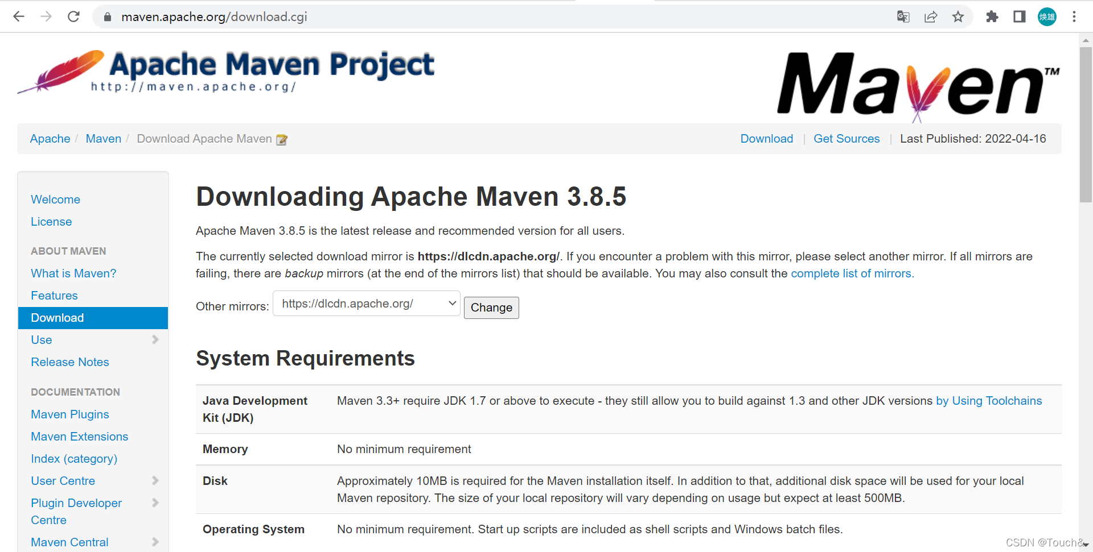Click 'Download Apache Maven' breadcrumb text
The width and height of the screenshot is (1093, 552).
[x=204, y=139]
